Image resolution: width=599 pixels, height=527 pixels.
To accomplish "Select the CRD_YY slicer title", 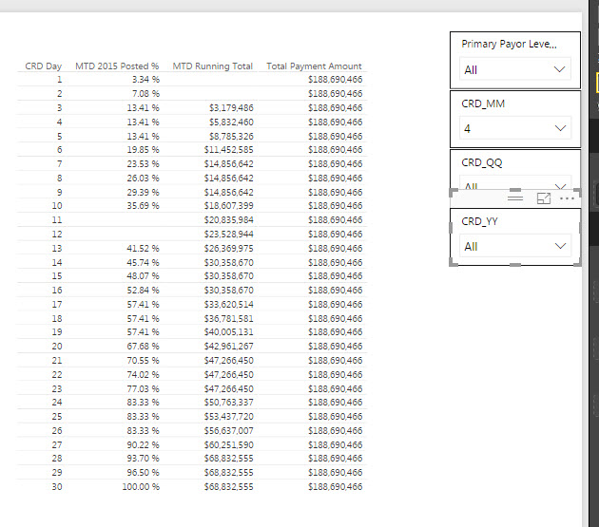I will click(x=479, y=221).
